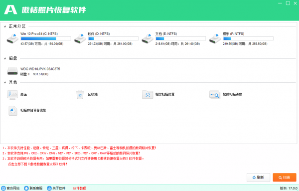Select the Win 10 Pro x64 C: drive icon
This screenshot has width=299, height=191.
click(x=12, y=39)
